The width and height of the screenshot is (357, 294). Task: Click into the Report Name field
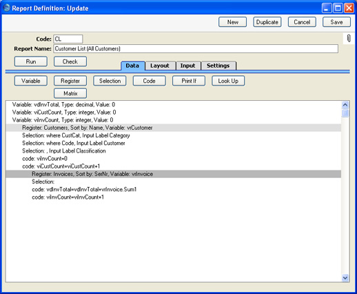coord(196,49)
